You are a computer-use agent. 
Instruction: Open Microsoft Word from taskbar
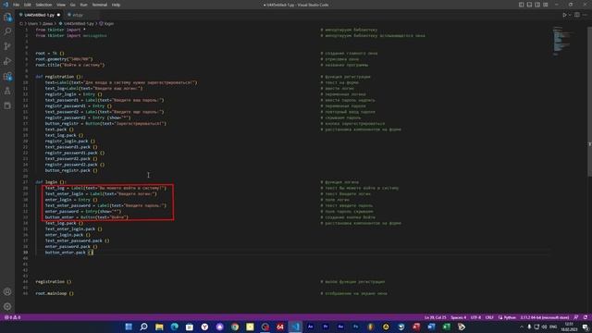[x=431, y=327]
